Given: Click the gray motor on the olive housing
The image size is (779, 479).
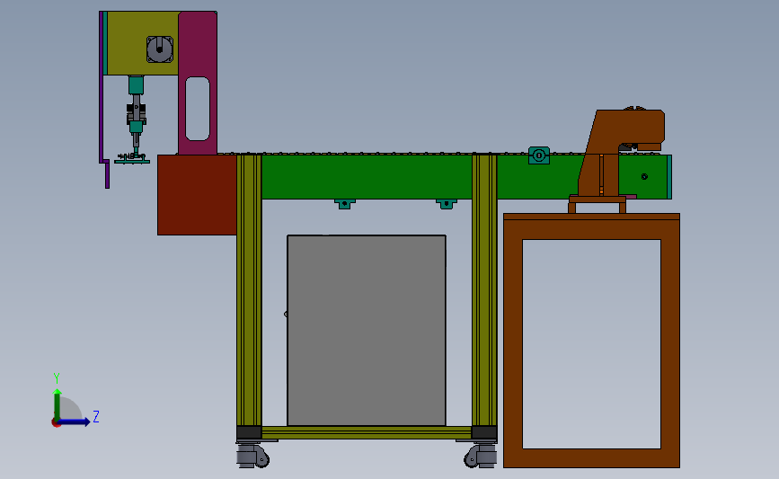Looking at the screenshot, I should 160,49.
